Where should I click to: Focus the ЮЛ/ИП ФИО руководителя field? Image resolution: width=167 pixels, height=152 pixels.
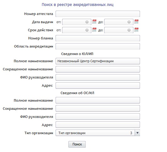coord(98,77)
